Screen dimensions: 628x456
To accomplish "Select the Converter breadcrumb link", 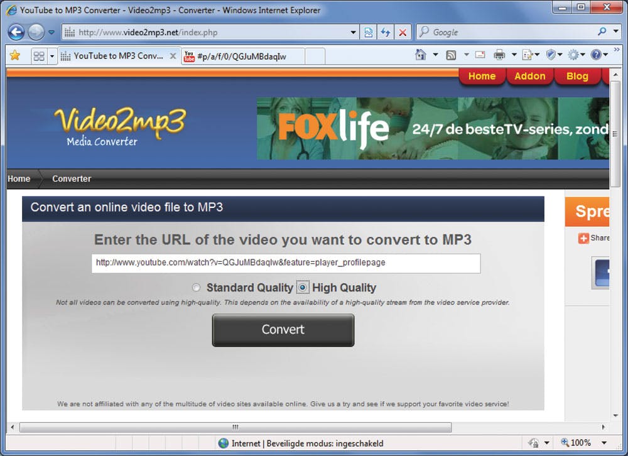I will tap(72, 179).
